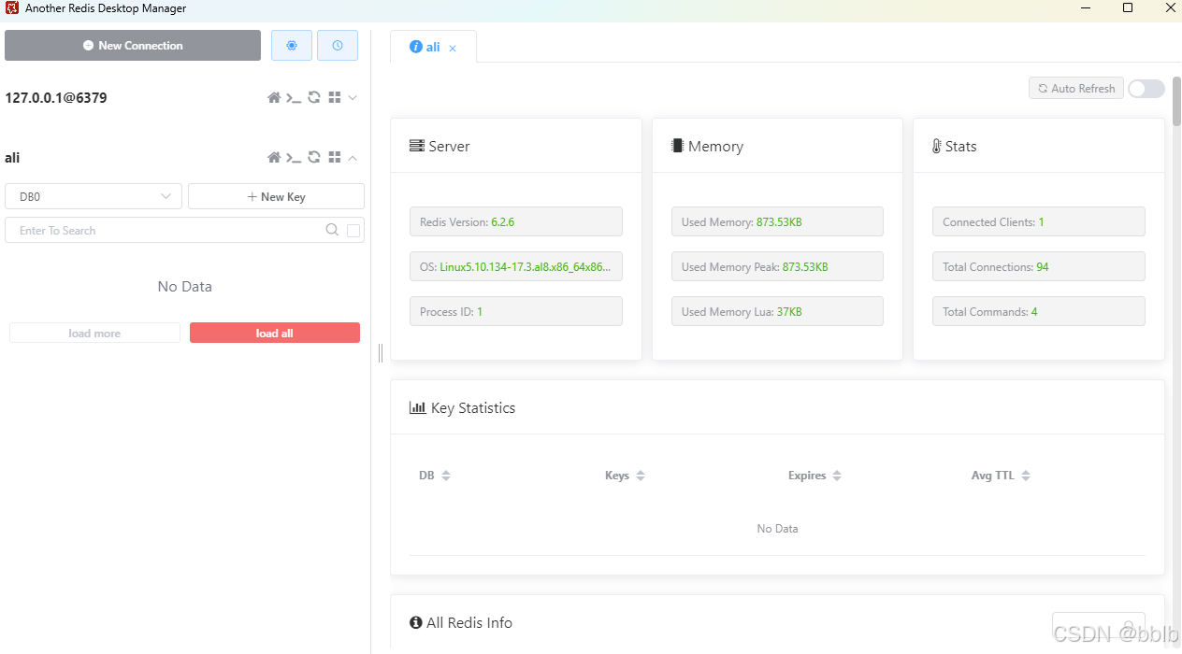Screen dimensions: 1182x654
Task: Open Settings with the gear icon button
Action: [292, 45]
